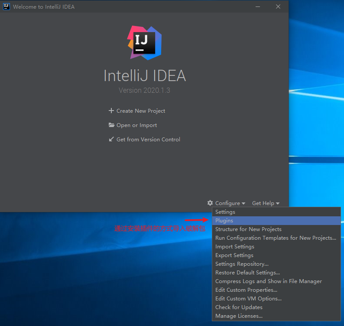This screenshot has height=326, width=344.
Task: Click the Configure gear icon
Action: 210,203
